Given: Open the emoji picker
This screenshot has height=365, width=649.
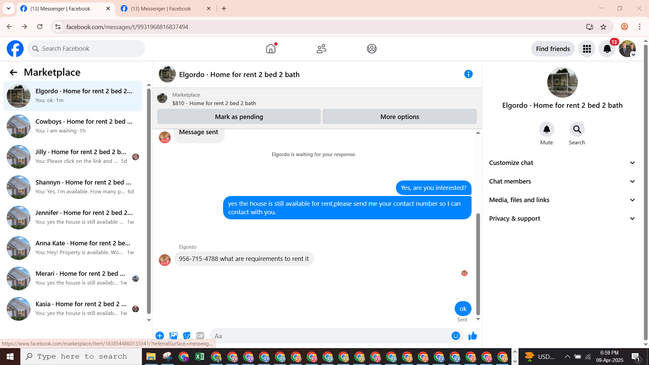Looking at the screenshot, I should [x=456, y=336].
